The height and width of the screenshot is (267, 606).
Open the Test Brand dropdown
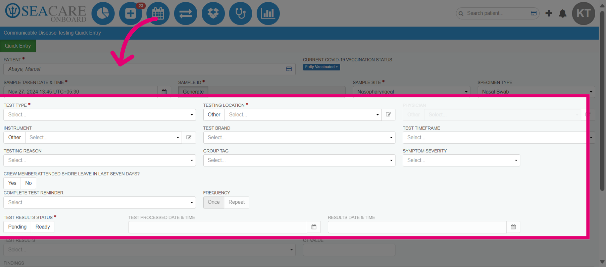coord(299,137)
